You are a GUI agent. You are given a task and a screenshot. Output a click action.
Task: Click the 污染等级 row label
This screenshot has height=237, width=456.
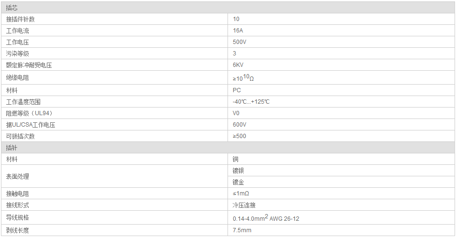(x=18, y=54)
